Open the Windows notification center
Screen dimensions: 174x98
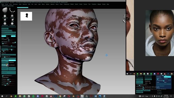pos(171,96)
